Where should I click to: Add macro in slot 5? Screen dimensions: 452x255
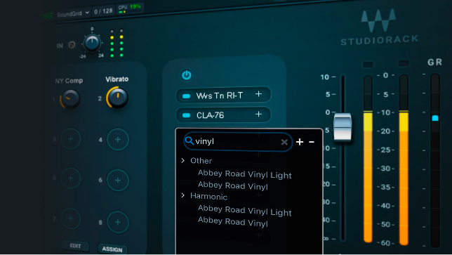click(x=70, y=178)
